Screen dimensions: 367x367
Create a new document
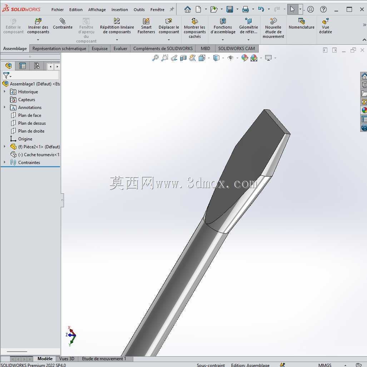pyautogui.click(x=198, y=9)
